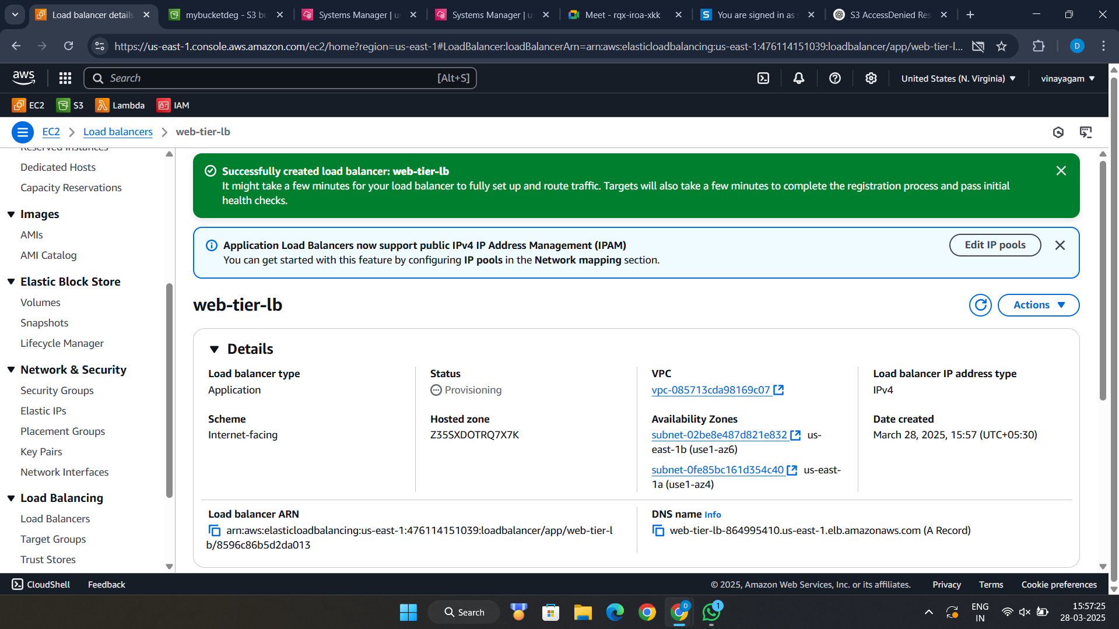This screenshot has width=1119, height=629.
Task: Open the notifications bell
Action: [x=799, y=78]
